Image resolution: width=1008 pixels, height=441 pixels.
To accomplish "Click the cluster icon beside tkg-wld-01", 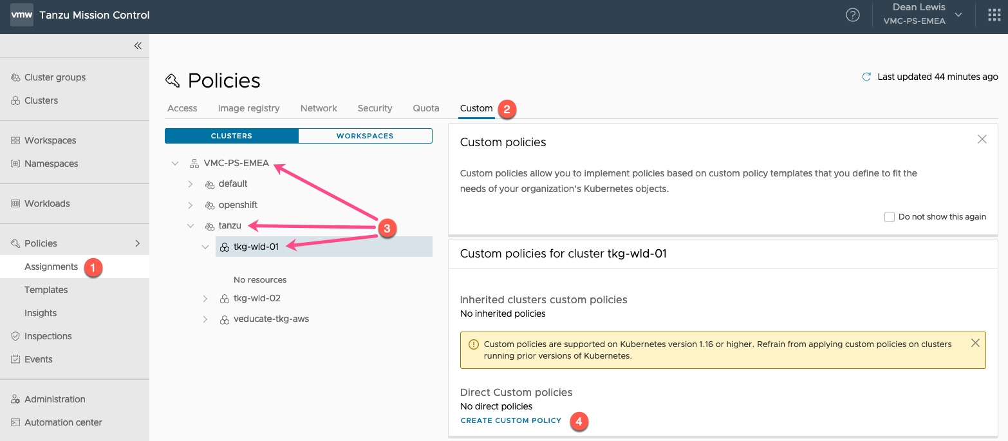I will [225, 247].
